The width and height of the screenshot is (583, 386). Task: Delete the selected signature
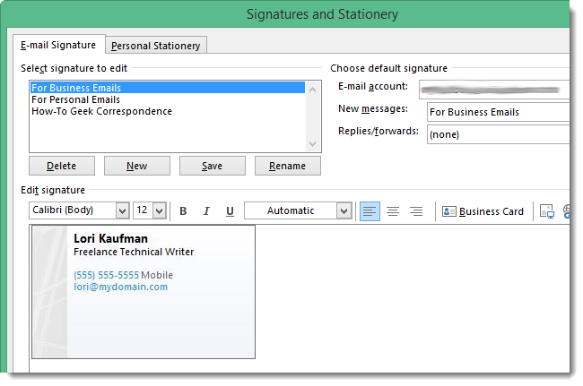[x=62, y=166]
